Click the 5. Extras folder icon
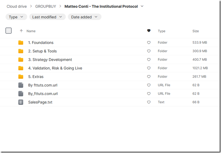Image resolution: width=221 pixels, height=153 pixels. [x=21, y=76]
